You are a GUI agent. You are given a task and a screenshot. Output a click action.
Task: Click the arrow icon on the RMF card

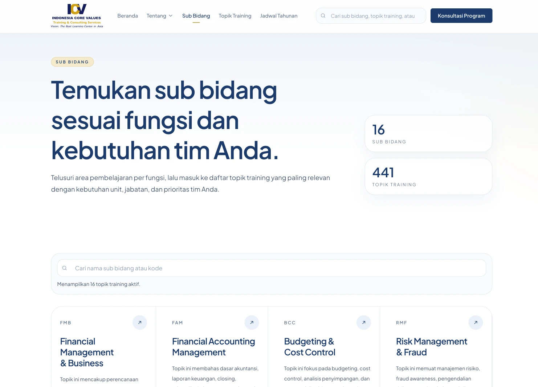476,322
